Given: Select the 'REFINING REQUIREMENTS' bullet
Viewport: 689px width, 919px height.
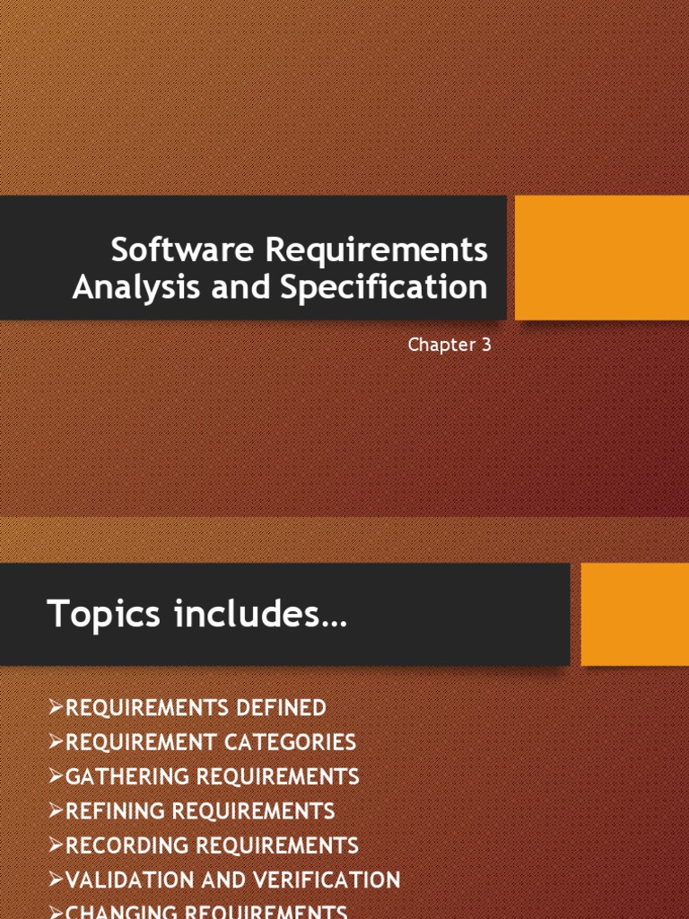Looking at the screenshot, I should click(x=192, y=811).
